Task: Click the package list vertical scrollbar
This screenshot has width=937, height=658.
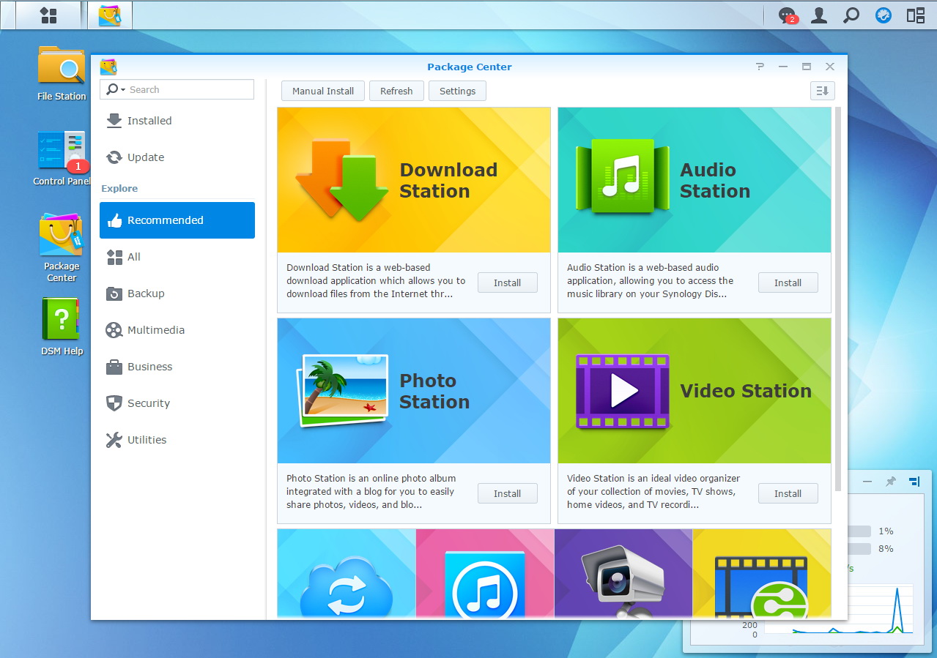Action: [838, 300]
